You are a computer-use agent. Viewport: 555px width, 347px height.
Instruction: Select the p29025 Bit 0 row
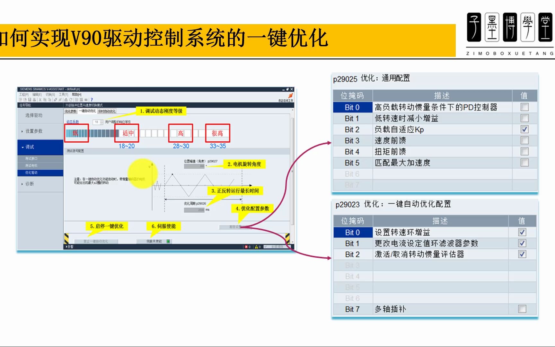tap(435, 107)
